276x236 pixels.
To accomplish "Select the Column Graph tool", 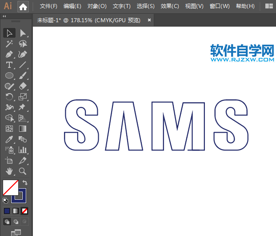I will (x=23, y=150).
